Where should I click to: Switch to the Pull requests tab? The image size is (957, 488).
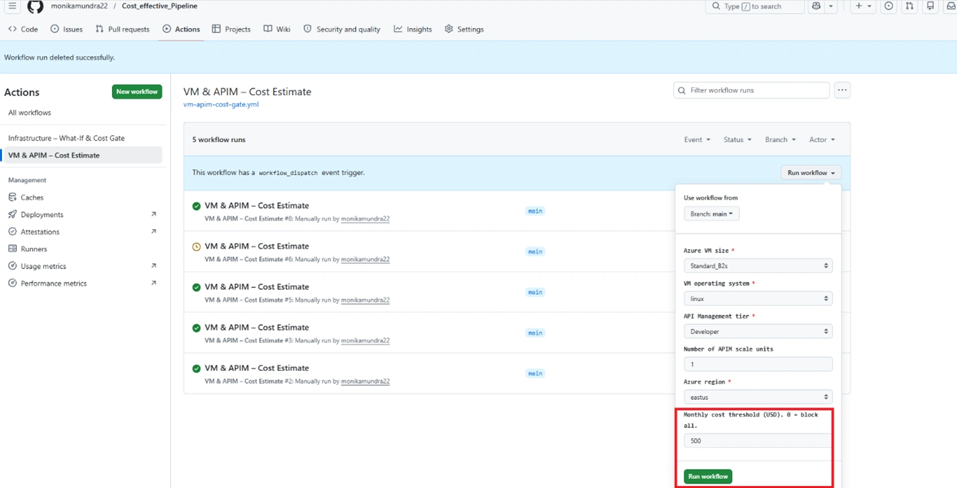pos(122,29)
